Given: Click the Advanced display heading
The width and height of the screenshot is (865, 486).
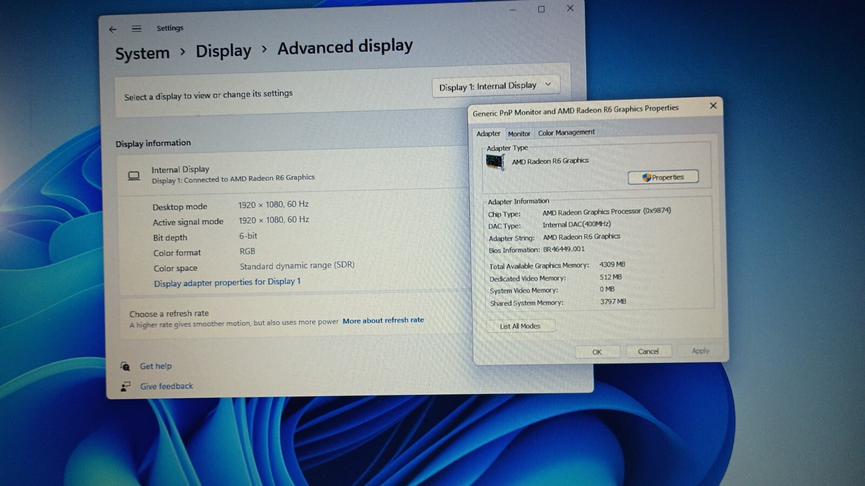Looking at the screenshot, I should pos(345,47).
